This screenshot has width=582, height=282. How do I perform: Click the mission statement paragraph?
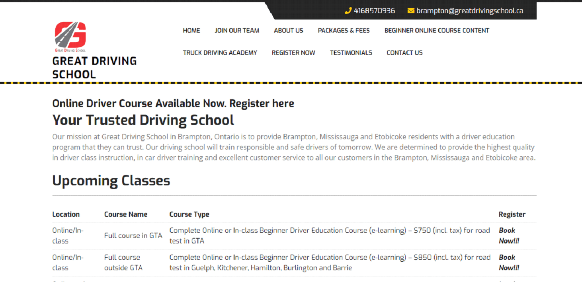(x=294, y=147)
